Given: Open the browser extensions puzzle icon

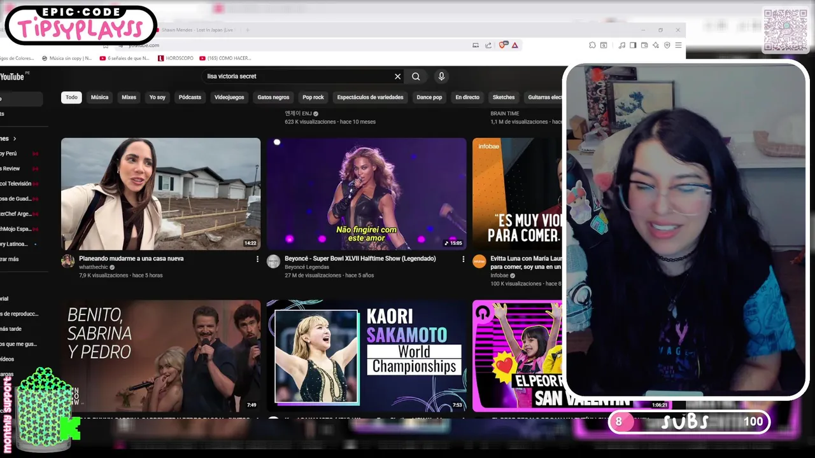Looking at the screenshot, I should [592, 45].
